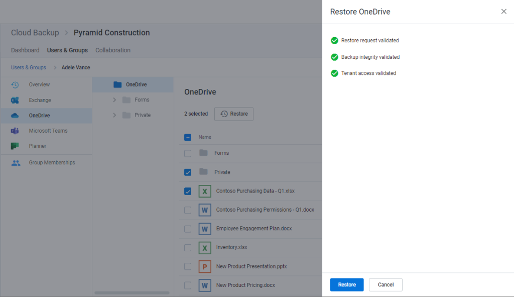Check Employee Engagement Plan.docx checkbox

tap(188, 229)
